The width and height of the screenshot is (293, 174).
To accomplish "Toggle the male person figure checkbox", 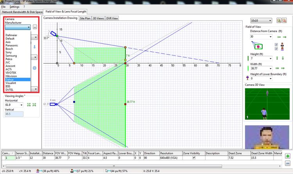I will (x=277, y=44).
